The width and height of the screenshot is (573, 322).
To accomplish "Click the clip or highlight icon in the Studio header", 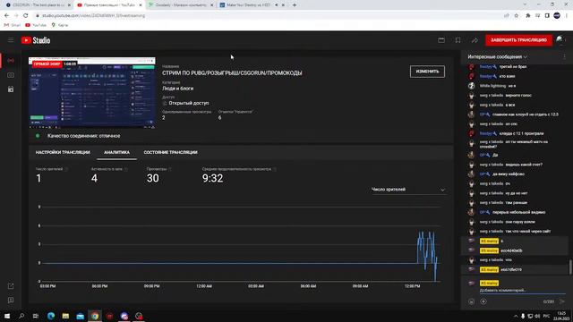I will (x=441, y=40).
